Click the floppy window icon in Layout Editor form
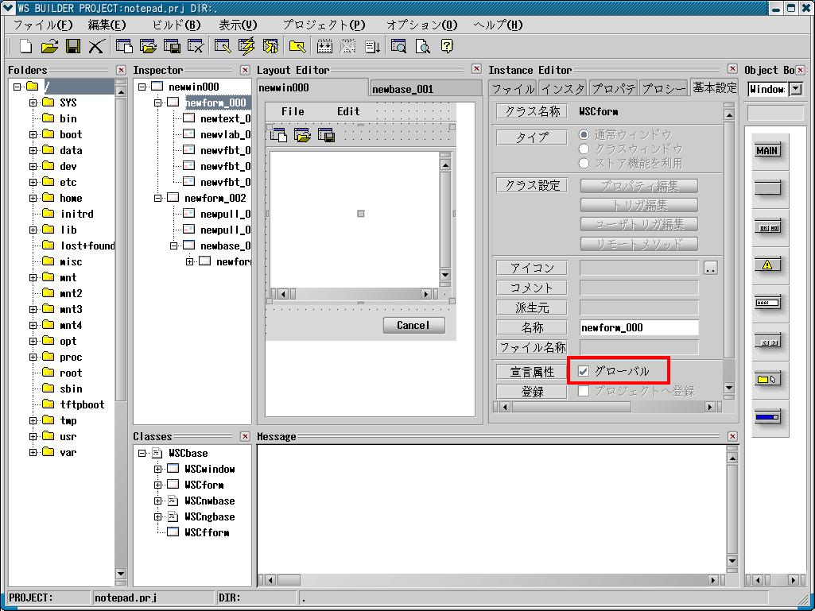Image resolution: width=815 pixels, height=611 pixels. (327, 135)
